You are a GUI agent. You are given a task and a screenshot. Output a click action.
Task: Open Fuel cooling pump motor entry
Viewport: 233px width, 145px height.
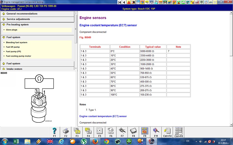pyautogui.click(x=18, y=56)
